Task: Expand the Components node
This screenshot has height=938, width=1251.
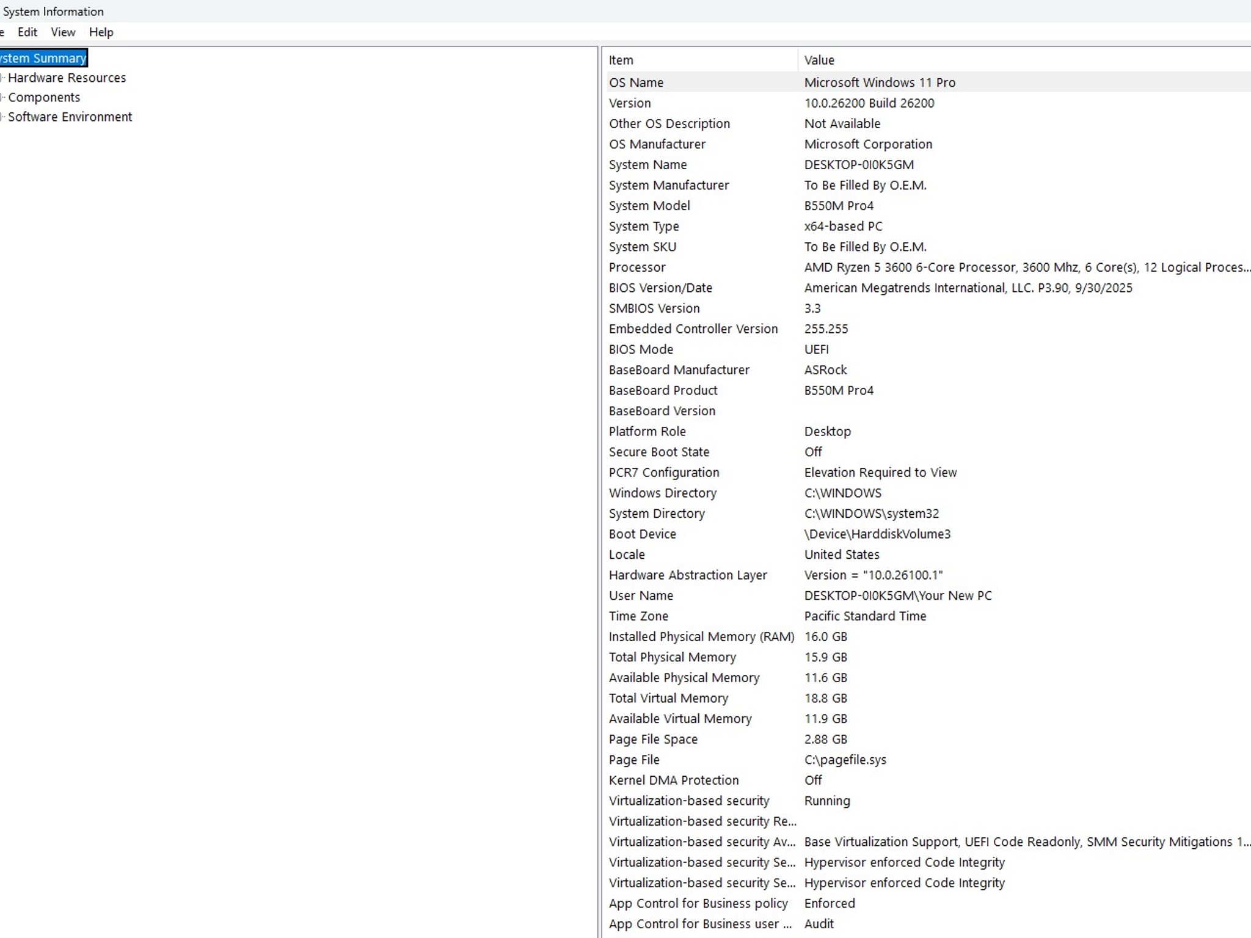Action: coord(2,97)
